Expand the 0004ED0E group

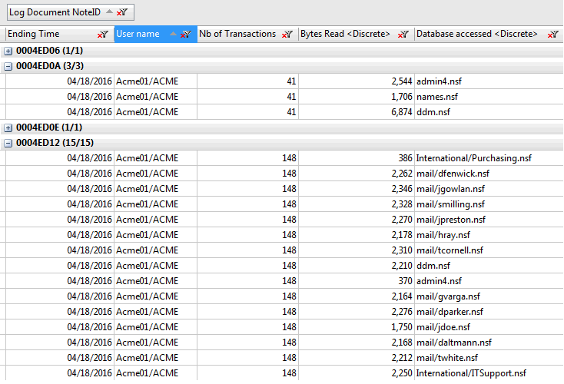point(8,127)
